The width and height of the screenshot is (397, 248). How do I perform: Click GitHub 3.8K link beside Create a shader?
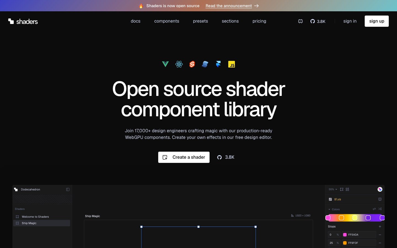point(226,157)
